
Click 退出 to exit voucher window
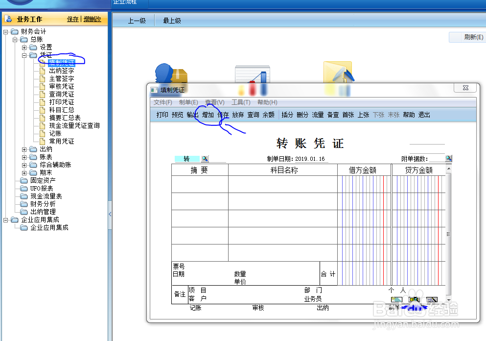tap(424, 115)
